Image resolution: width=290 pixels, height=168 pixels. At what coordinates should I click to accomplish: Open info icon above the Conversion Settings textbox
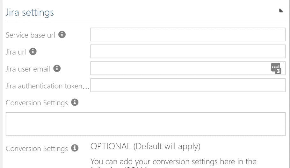click(x=75, y=102)
